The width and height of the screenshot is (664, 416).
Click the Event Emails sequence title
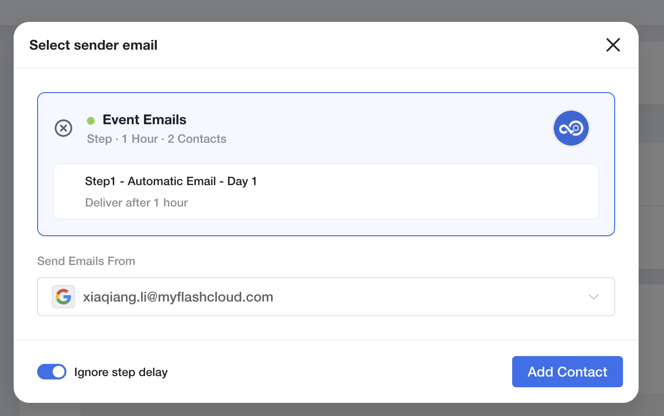[x=145, y=120]
